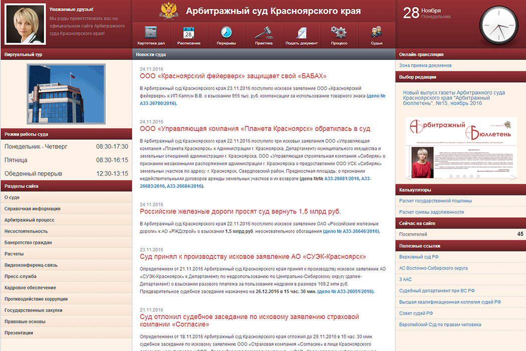
Task: Click the Арбитражный суд Красноярского края title
Action: click(274, 11)
